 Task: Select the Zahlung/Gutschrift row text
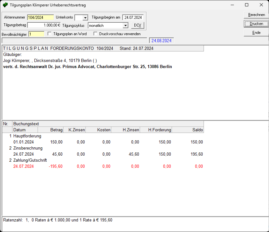[30, 160]
